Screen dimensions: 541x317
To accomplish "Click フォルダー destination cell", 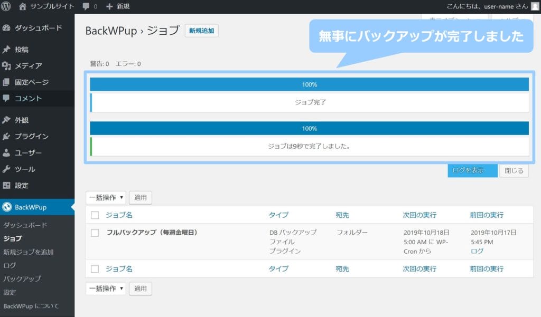I will click(352, 233).
